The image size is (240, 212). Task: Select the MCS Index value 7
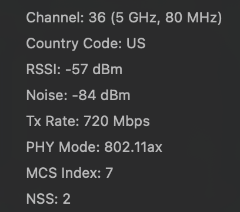pos(109,173)
